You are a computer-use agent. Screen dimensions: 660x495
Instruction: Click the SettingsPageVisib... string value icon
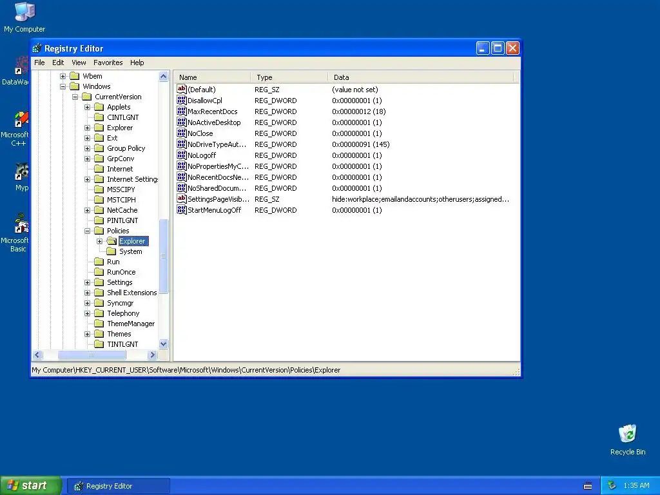181,199
